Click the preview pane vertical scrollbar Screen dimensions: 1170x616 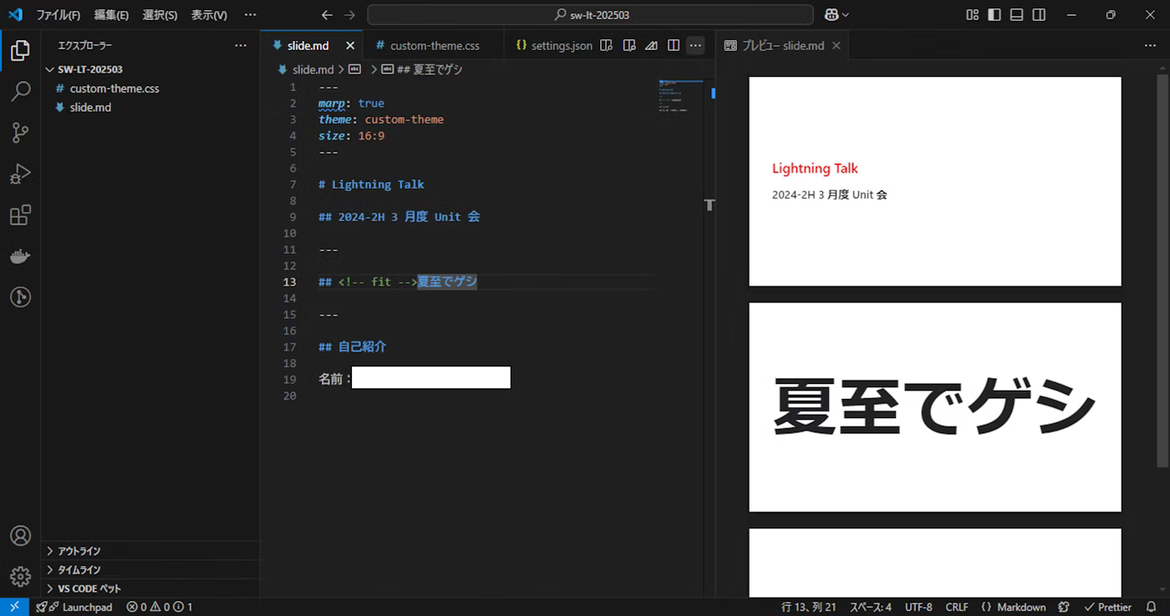(1162, 269)
